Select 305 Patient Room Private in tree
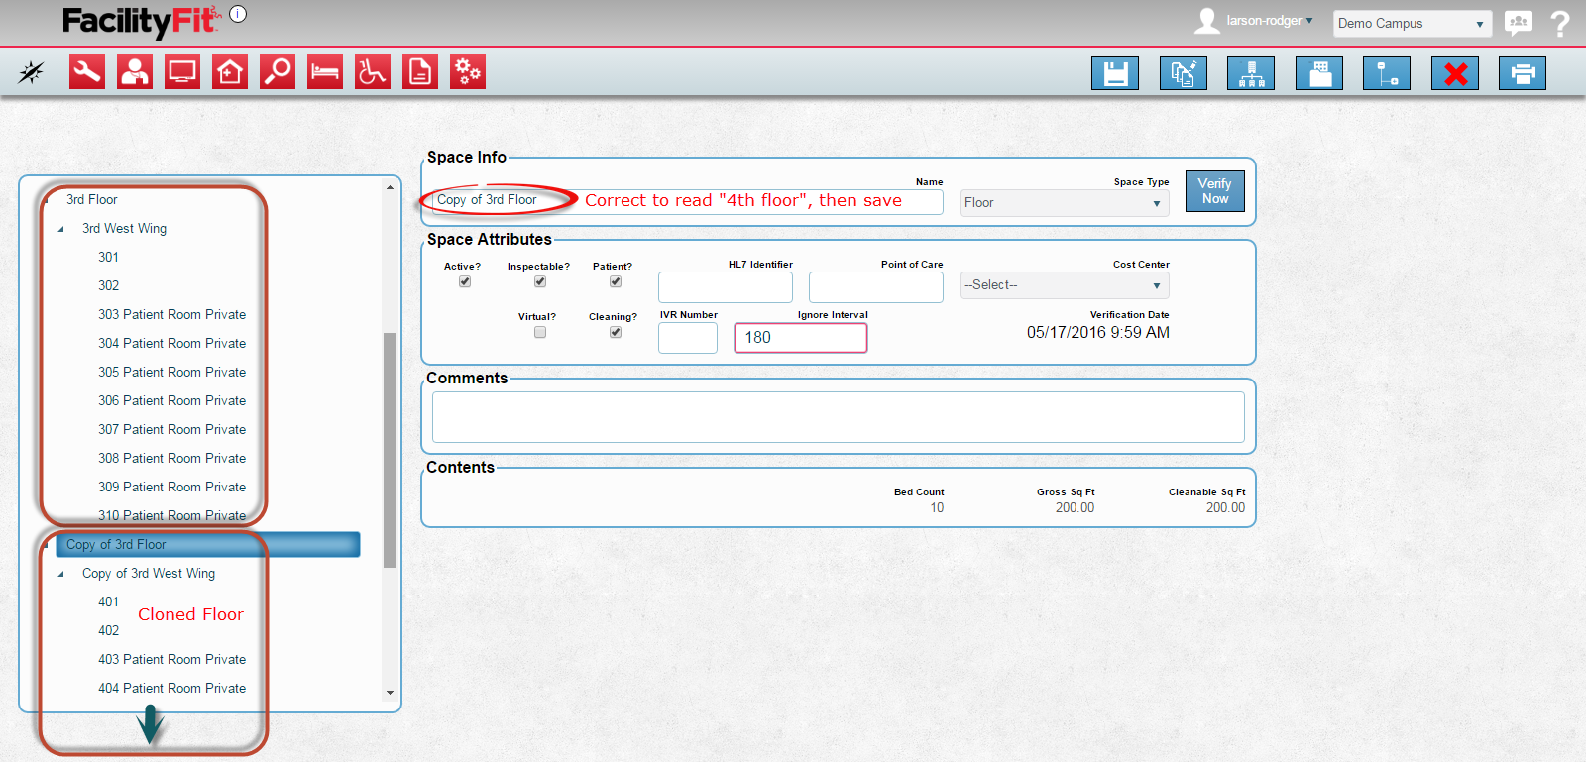 point(171,373)
